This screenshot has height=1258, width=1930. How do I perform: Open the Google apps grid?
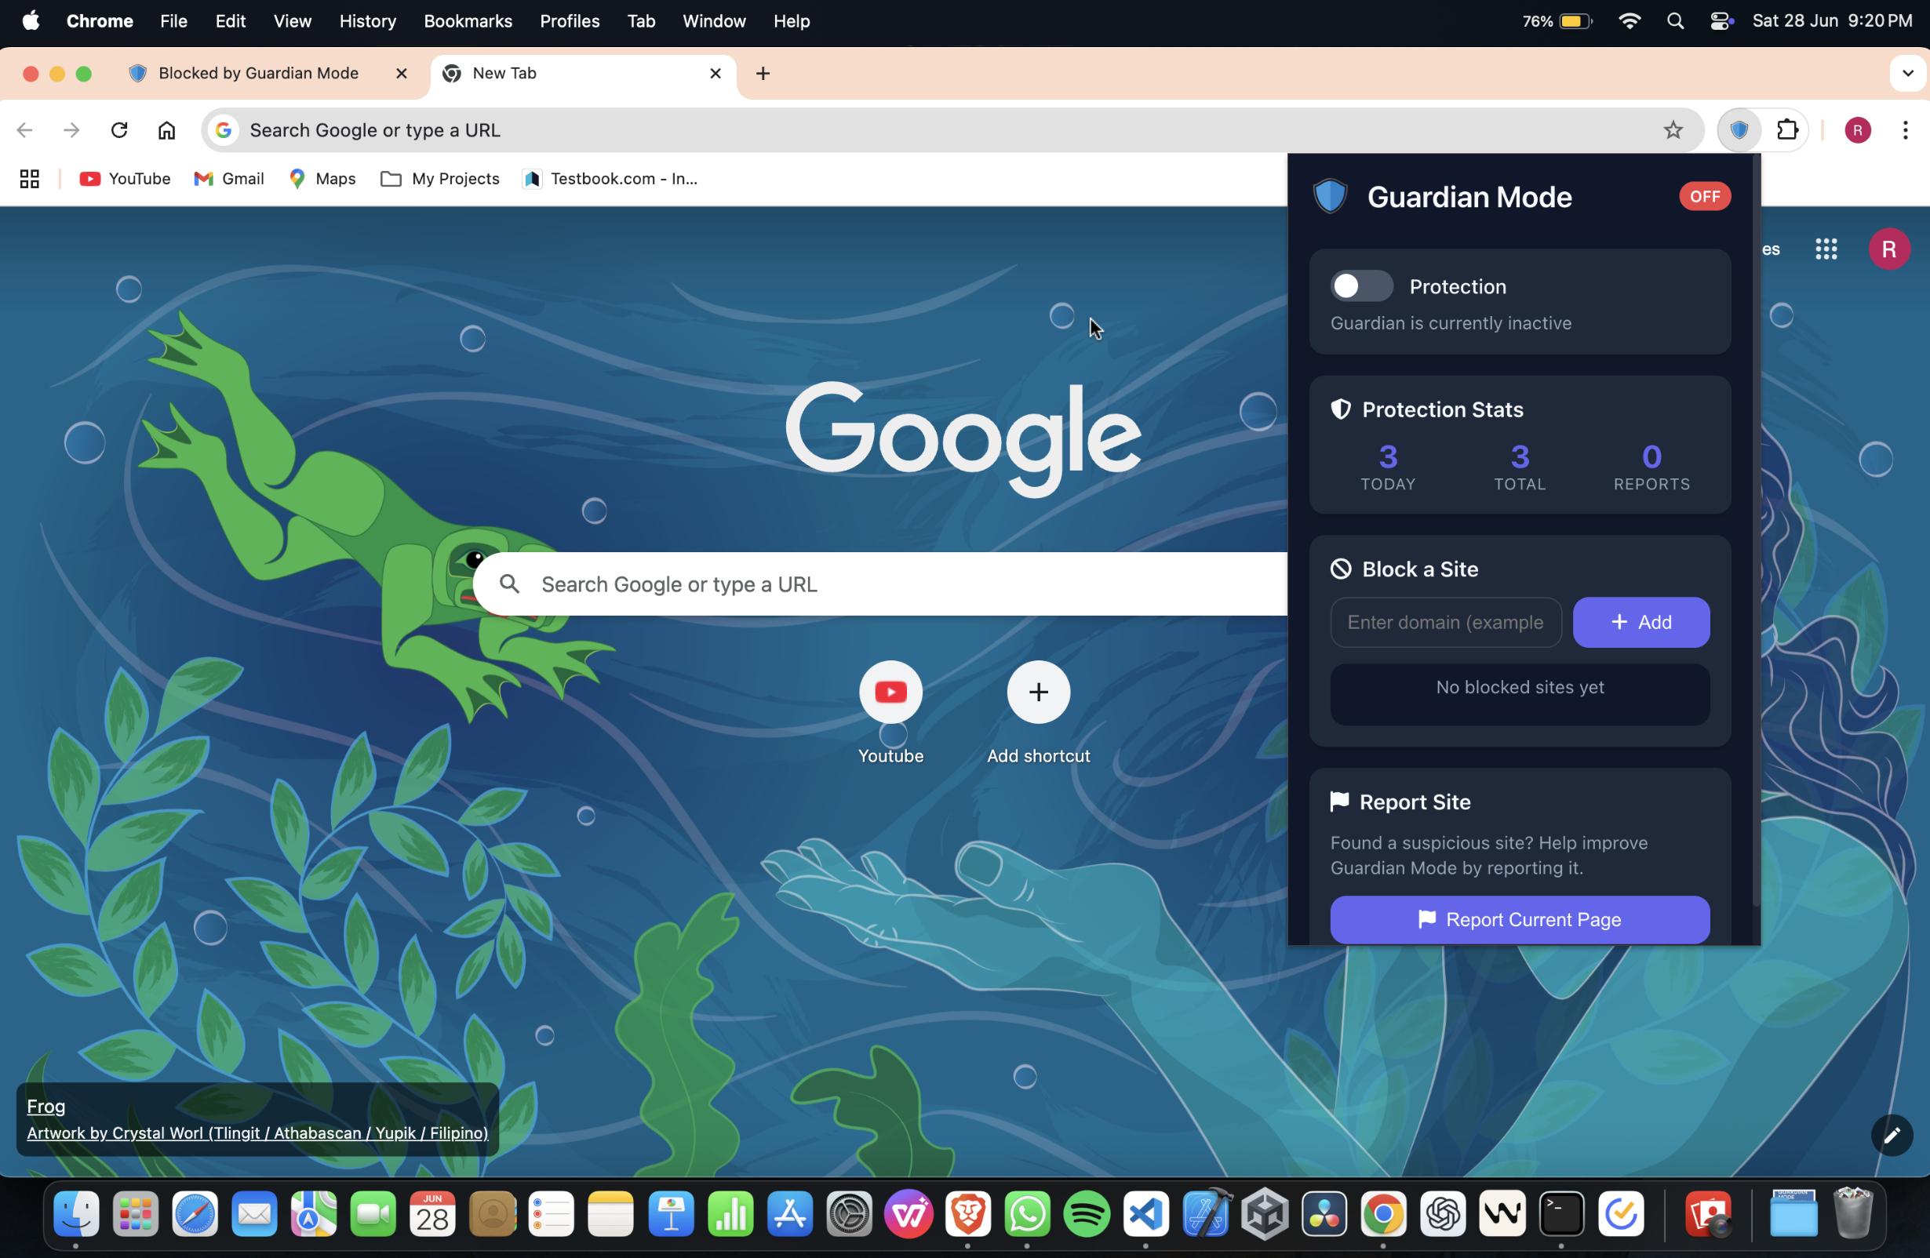pyautogui.click(x=1826, y=249)
